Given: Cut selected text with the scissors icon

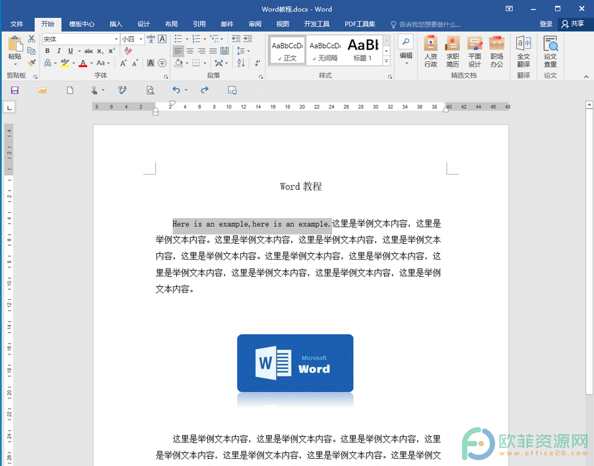Looking at the screenshot, I should pos(32,39).
